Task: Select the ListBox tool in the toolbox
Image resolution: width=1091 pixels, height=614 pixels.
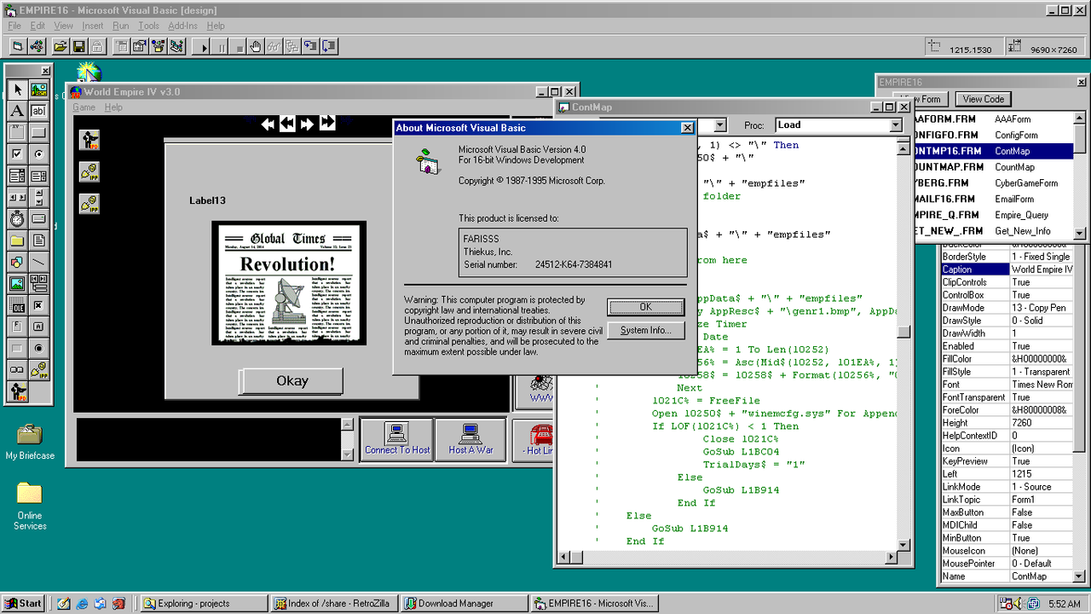Action: tap(39, 177)
